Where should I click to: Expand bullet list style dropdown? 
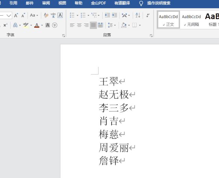[77, 15]
